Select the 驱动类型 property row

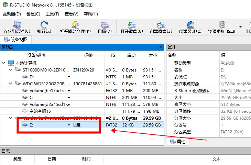pos(209,63)
